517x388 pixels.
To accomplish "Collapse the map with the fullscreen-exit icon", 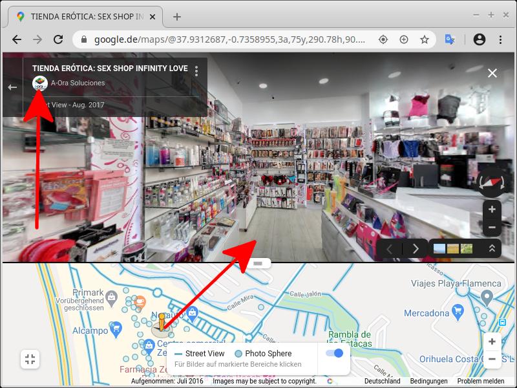I will tap(30, 360).
